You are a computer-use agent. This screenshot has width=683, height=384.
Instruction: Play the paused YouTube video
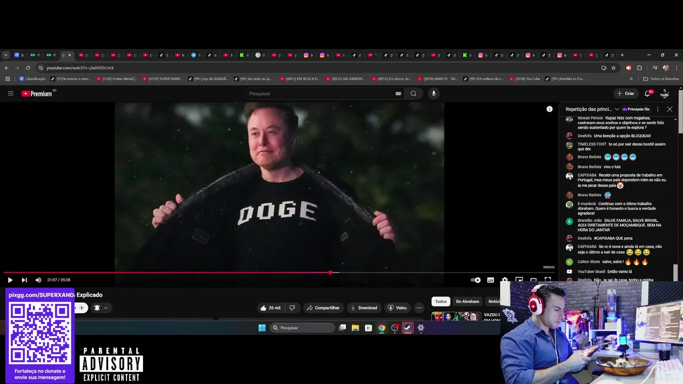coord(10,280)
